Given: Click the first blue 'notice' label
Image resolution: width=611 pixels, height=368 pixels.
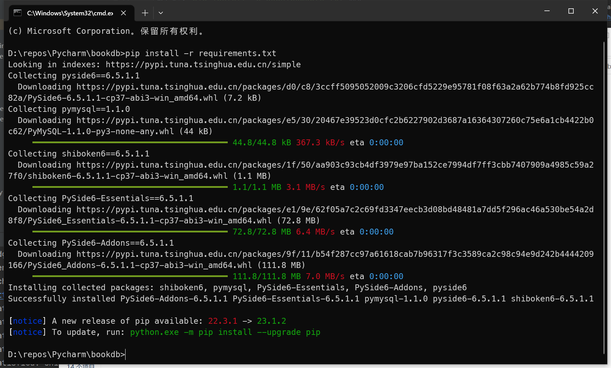Looking at the screenshot, I should (28, 321).
